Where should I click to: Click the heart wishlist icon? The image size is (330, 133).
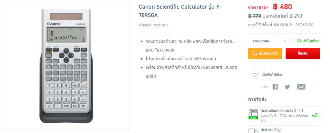point(255,75)
